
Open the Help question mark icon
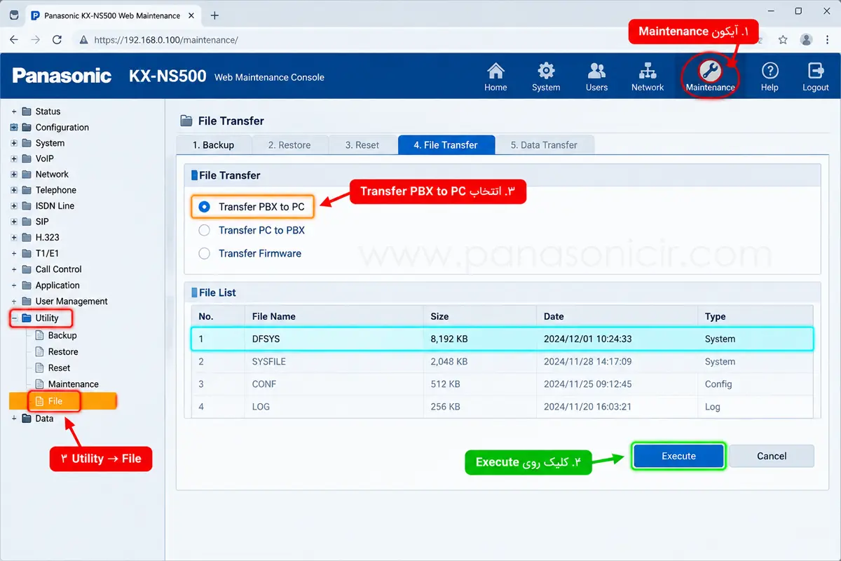770,71
